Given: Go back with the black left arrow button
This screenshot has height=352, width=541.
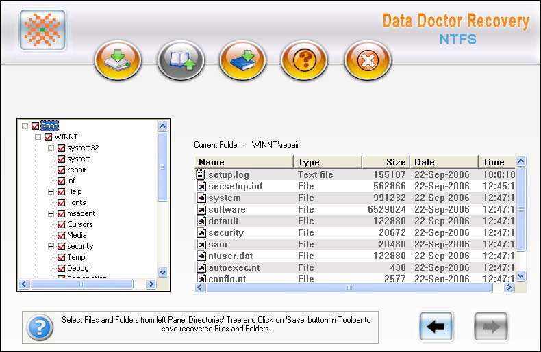Looking at the screenshot, I should coord(436,327).
